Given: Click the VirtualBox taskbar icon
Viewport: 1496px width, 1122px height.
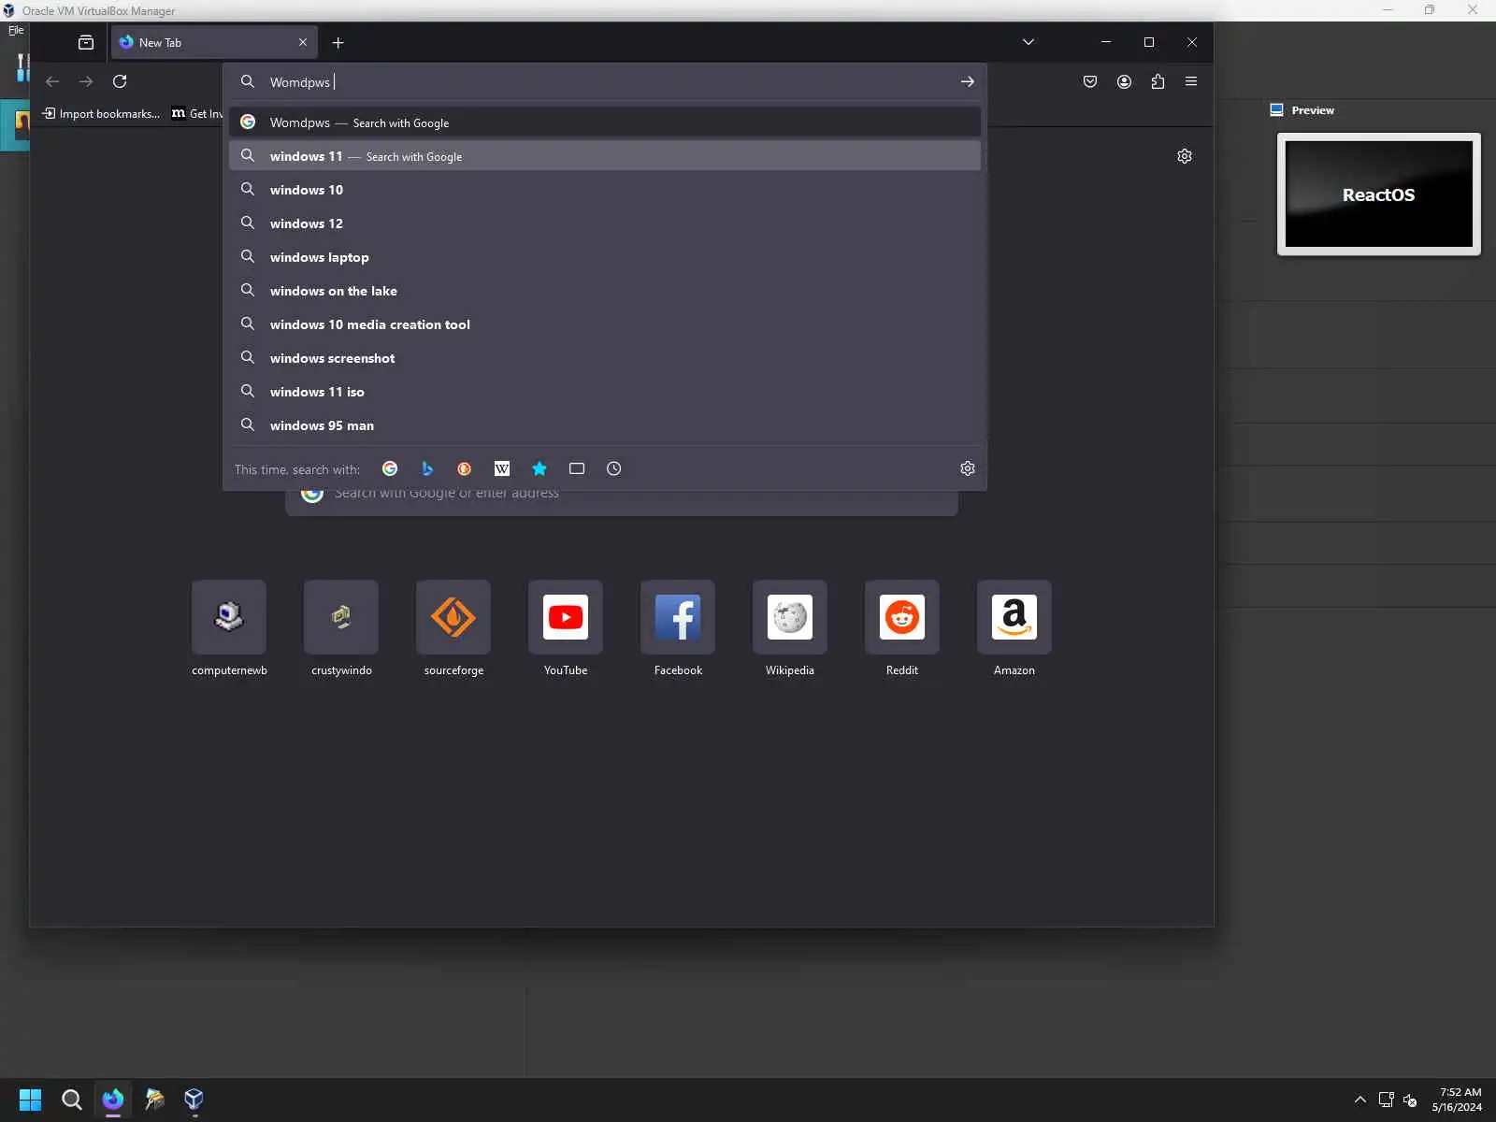Looking at the screenshot, I should tap(194, 1099).
